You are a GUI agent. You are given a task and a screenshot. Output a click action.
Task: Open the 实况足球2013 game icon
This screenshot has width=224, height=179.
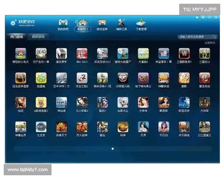[x=102, y=54]
